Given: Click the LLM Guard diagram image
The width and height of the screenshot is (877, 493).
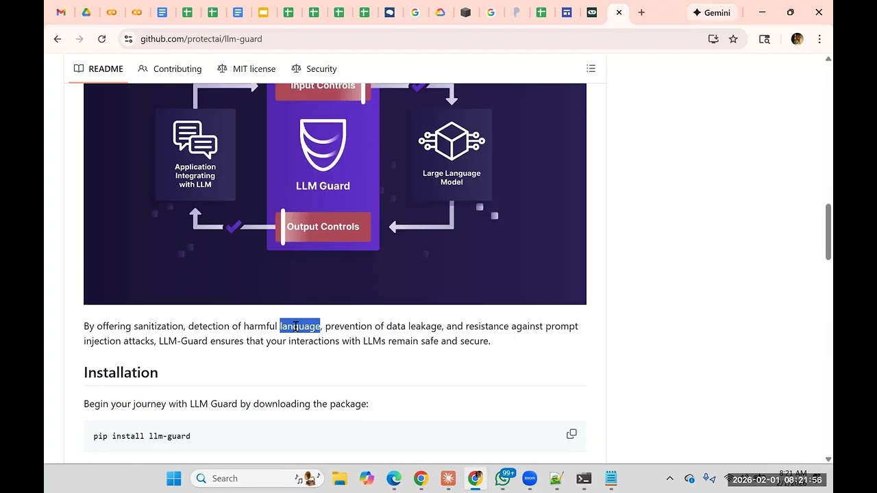Looking at the screenshot, I should (x=335, y=194).
